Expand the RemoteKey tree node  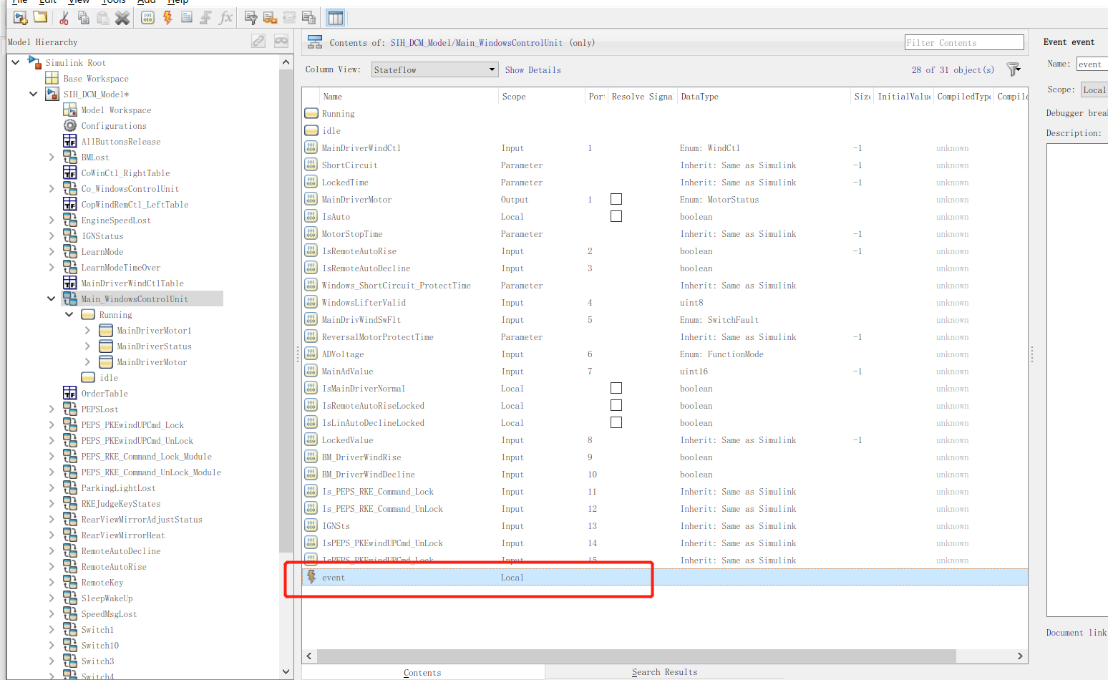coord(52,582)
